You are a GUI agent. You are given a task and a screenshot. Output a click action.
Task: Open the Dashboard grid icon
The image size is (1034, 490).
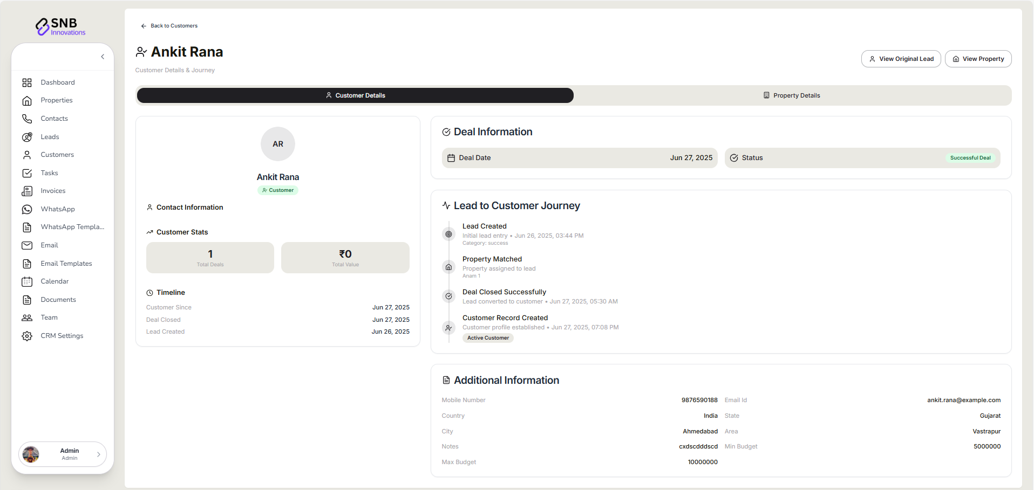pos(27,82)
